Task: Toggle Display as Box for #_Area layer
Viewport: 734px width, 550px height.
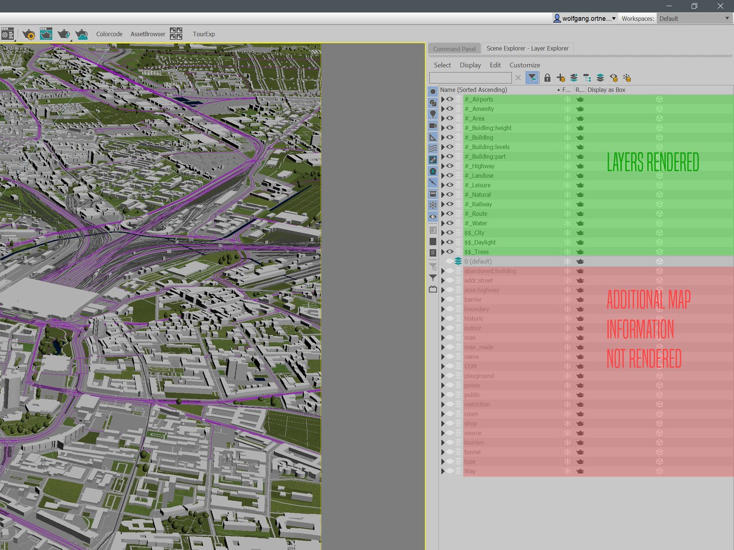Action: coord(659,118)
